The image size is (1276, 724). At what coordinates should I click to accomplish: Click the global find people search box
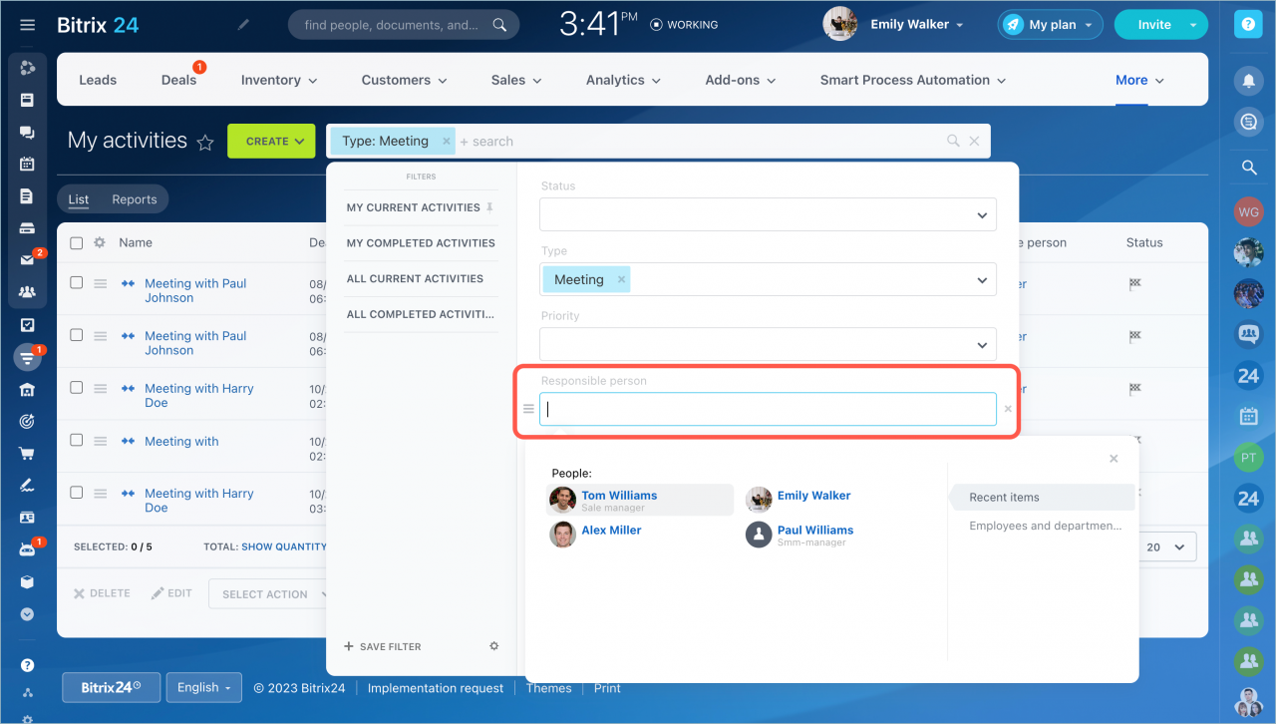(x=404, y=25)
